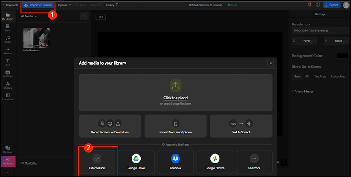Open the Settings panel tab
The height and width of the screenshot is (177, 351).
click(320, 14)
